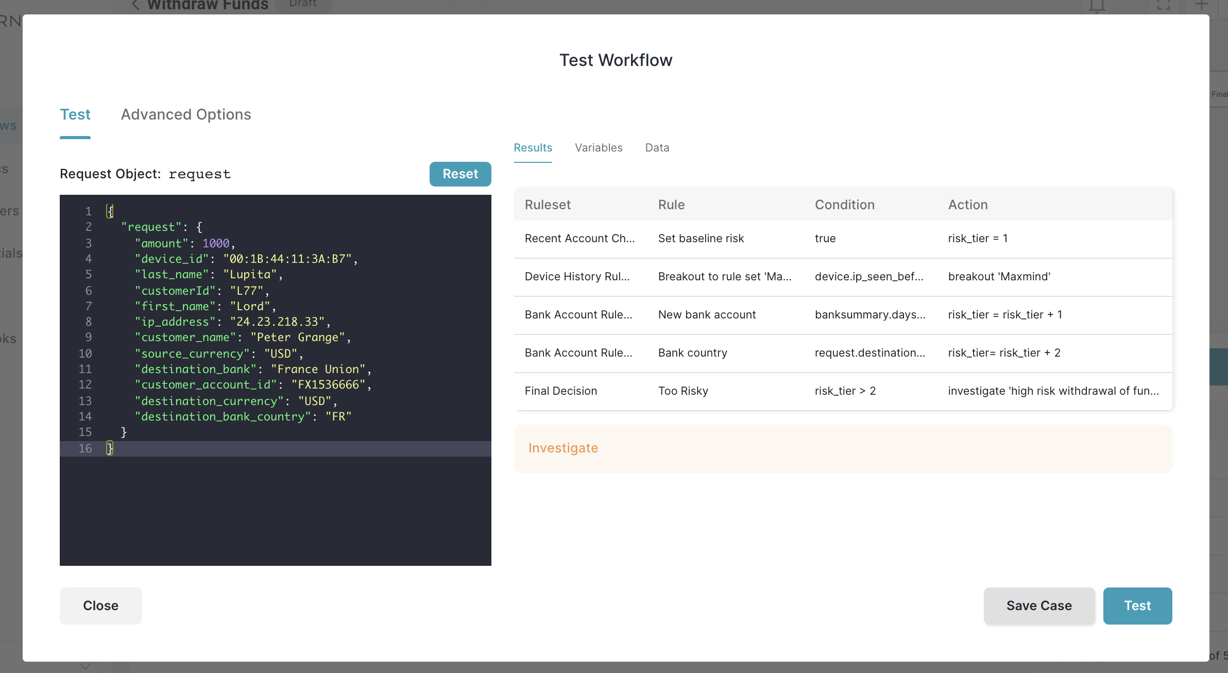This screenshot has width=1228, height=673.
Task: Click the Save Case button
Action: coord(1039,605)
